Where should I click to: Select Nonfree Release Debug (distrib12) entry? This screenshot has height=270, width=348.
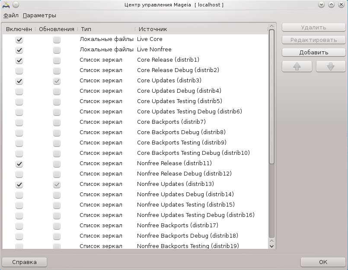click(x=135, y=174)
